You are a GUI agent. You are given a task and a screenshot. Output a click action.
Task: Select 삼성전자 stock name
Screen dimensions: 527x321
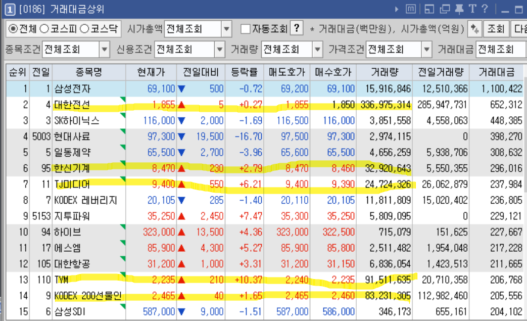point(73,89)
